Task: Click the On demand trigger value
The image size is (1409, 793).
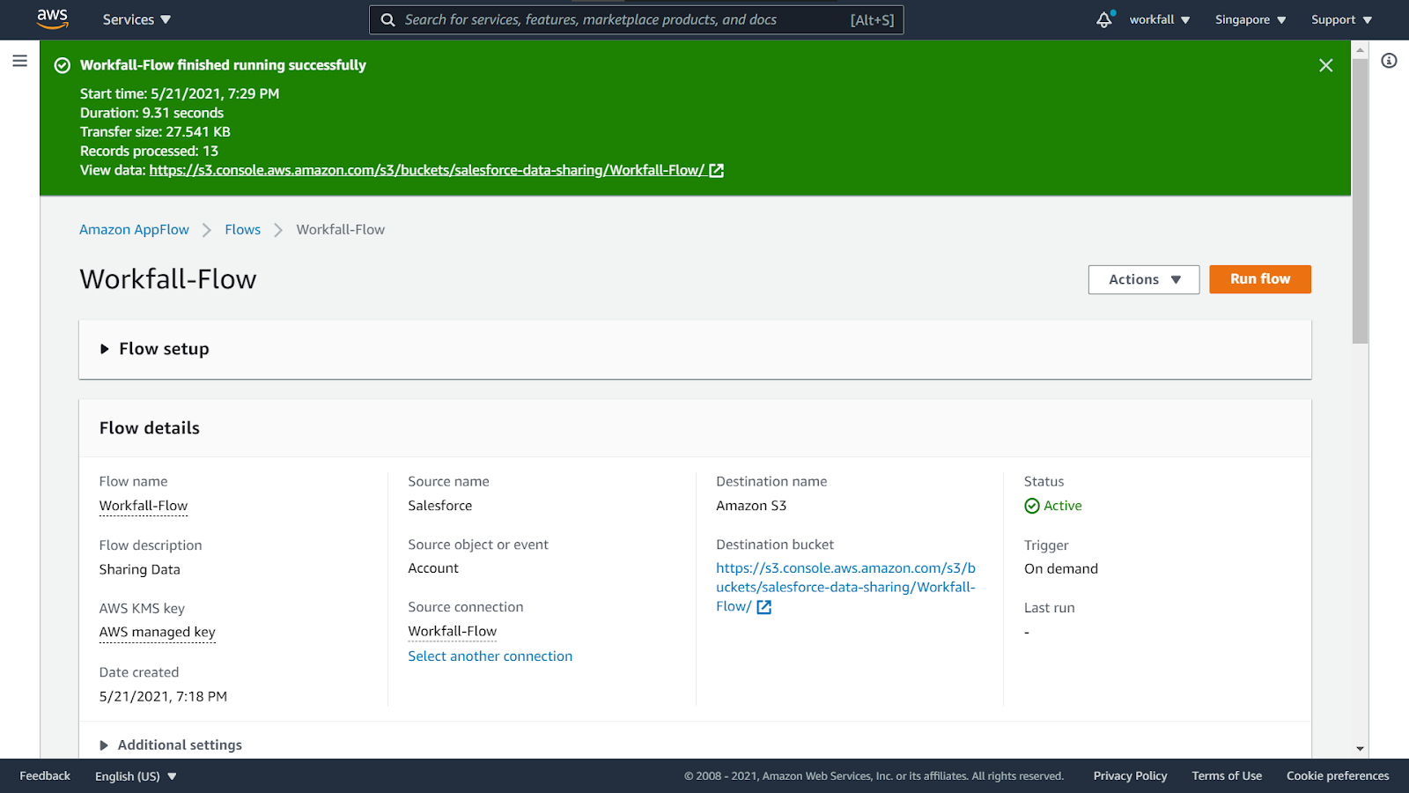Action: (1060, 569)
